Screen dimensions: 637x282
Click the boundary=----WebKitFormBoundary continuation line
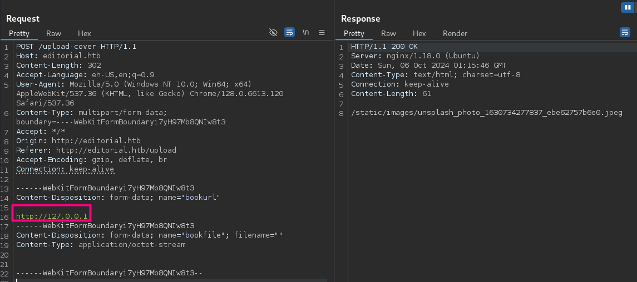point(121,122)
